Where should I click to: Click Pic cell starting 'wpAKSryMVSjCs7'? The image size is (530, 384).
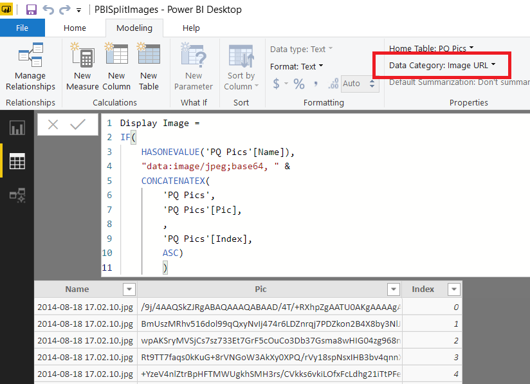[x=270, y=340]
